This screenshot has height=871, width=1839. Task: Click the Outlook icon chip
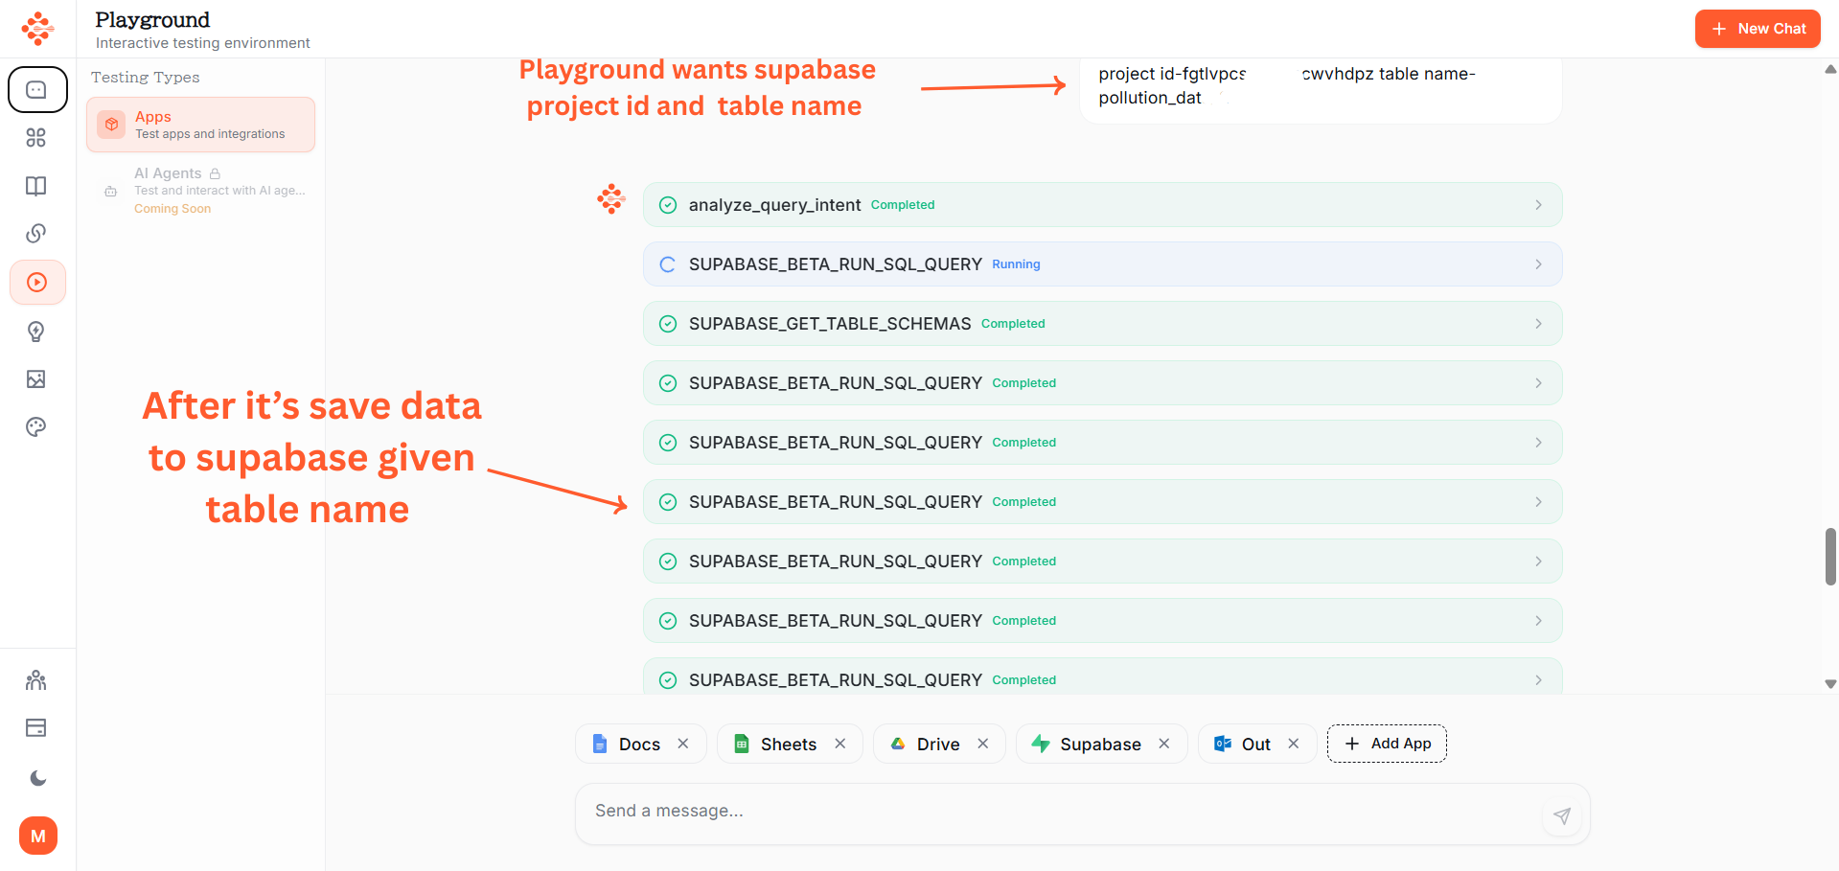pyautogui.click(x=1223, y=744)
